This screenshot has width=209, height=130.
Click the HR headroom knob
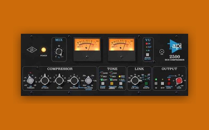[x=162, y=51]
